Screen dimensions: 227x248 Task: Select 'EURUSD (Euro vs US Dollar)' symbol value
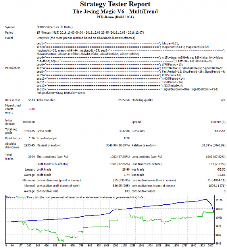click(54, 27)
